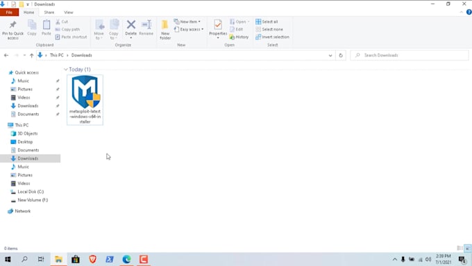Select pinned Documents under Quick access
This screenshot has width=472, height=266.
click(x=28, y=114)
